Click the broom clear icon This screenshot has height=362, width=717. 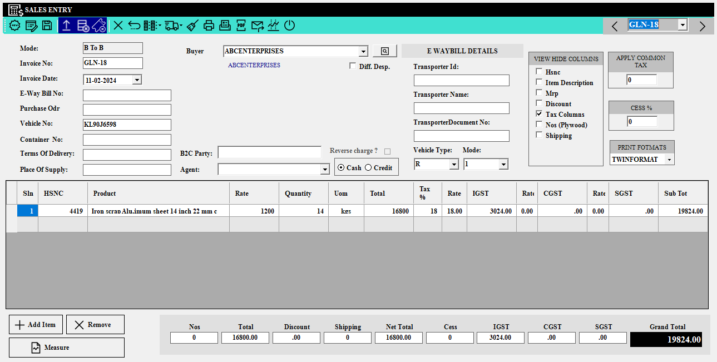(x=192, y=25)
